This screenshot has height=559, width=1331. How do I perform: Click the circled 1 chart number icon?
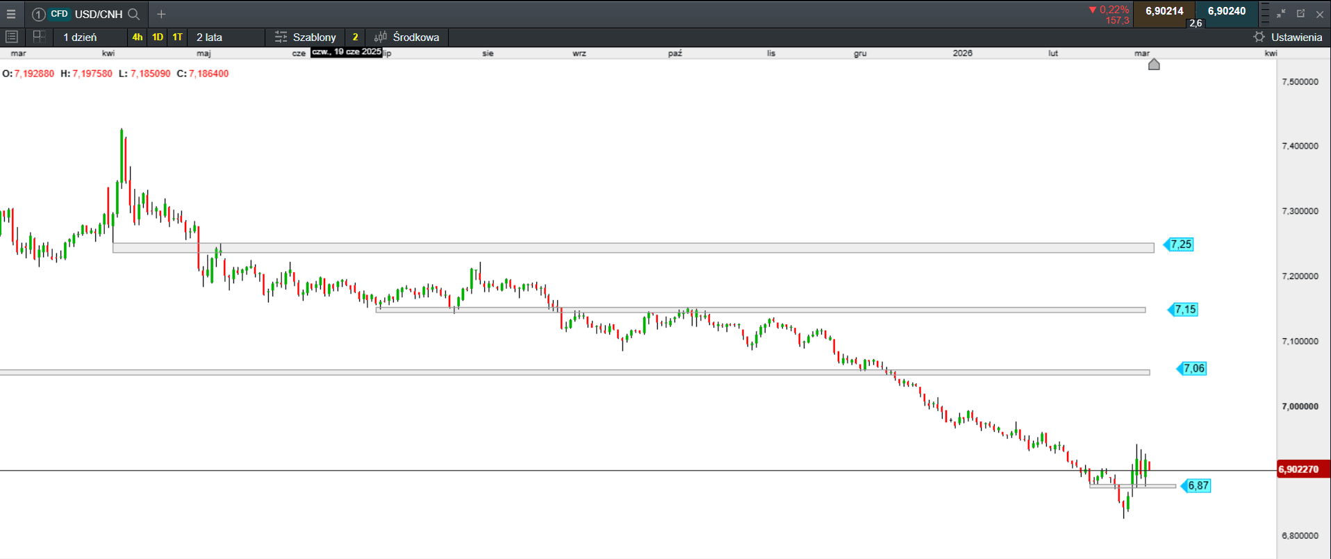[39, 14]
